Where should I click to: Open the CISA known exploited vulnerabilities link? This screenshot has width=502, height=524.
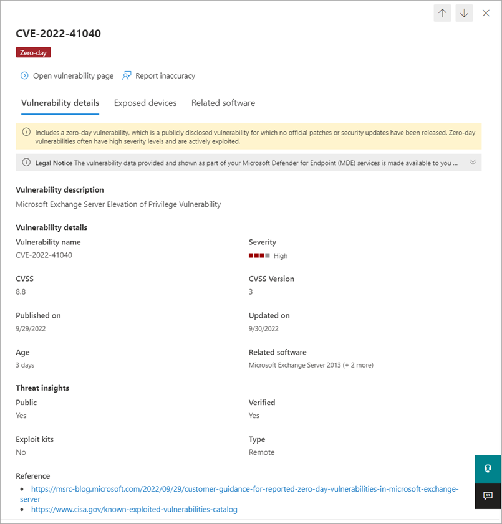pos(134,509)
